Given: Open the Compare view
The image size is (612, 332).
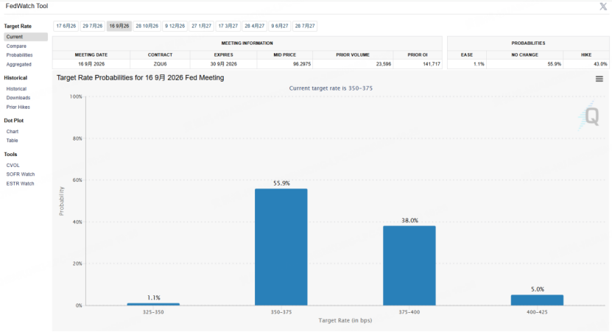Looking at the screenshot, I should (x=16, y=46).
